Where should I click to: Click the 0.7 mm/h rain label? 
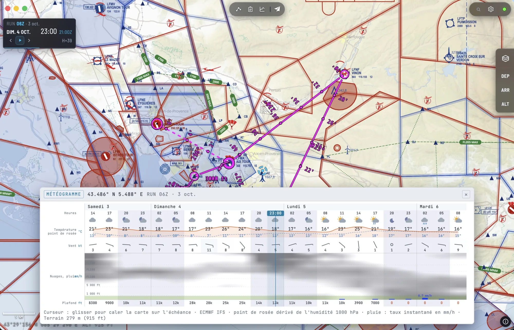[x=425, y=296]
